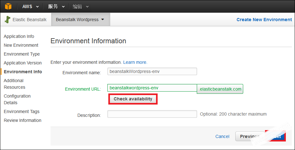The width and height of the screenshot is (295, 150).
Task: Click the .elasticbeanstalk.com domain suffix
Action: 220,89
